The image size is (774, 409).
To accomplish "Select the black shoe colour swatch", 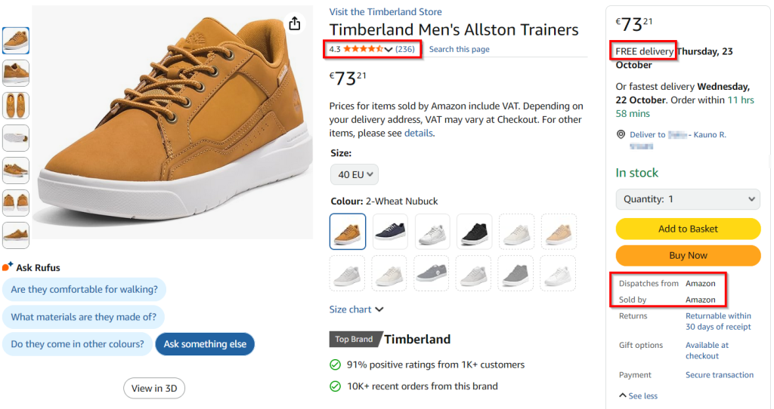I will [475, 231].
